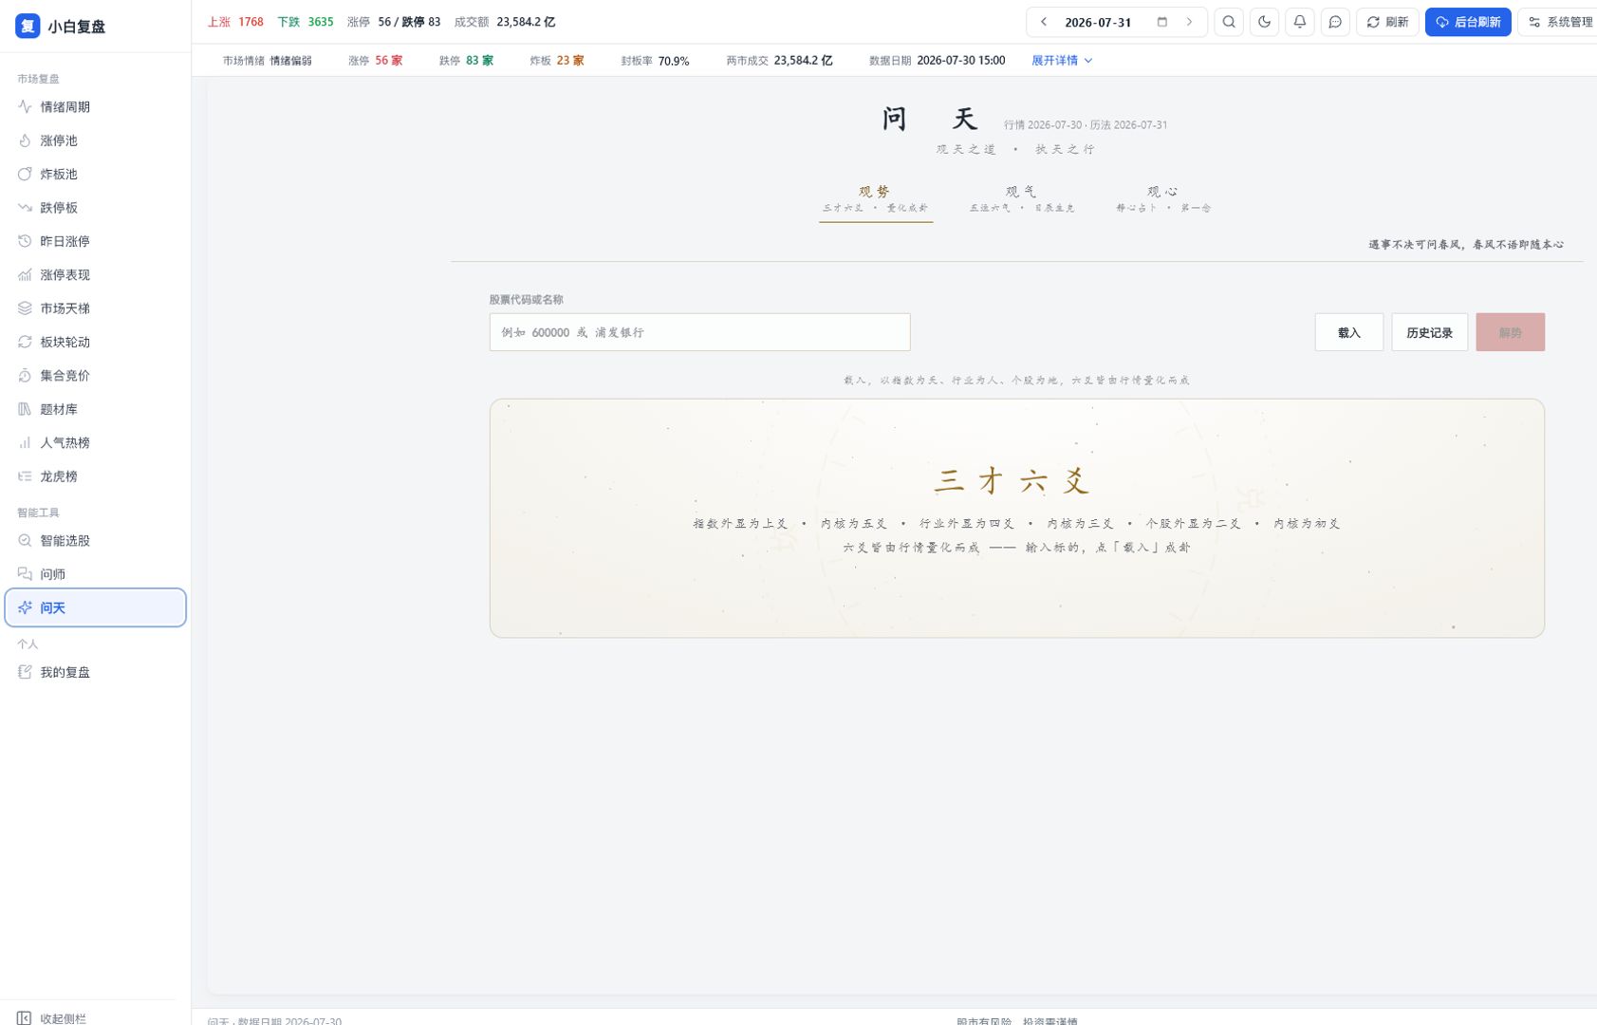The image size is (1597, 1025).
Task: Click the 问天 sparkle icon
Action: [x=25, y=607]
